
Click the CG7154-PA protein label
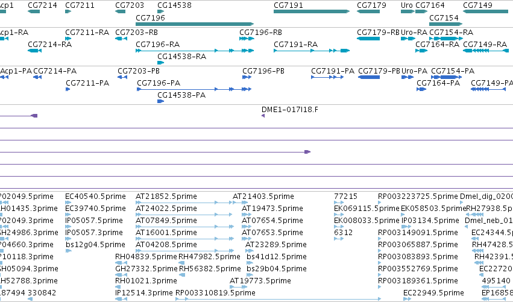pyautogui.click(x=453, y=71)
